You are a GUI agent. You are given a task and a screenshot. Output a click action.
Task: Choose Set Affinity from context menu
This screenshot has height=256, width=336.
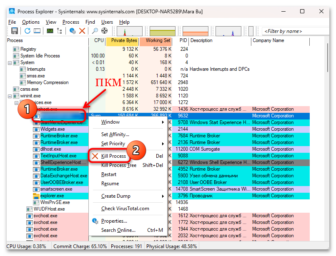pyautogui.click(x=128, y=134)
